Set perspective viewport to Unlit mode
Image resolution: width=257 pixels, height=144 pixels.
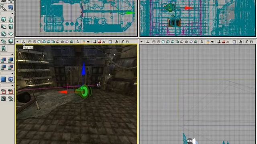[x=39, y=42]
